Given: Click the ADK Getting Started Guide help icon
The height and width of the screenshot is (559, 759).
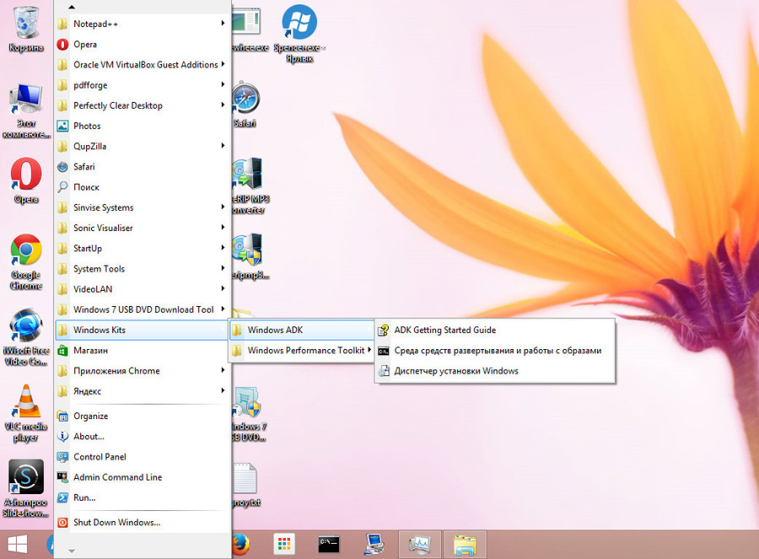Looking at the screenshot, I should [x=384, y=330].
